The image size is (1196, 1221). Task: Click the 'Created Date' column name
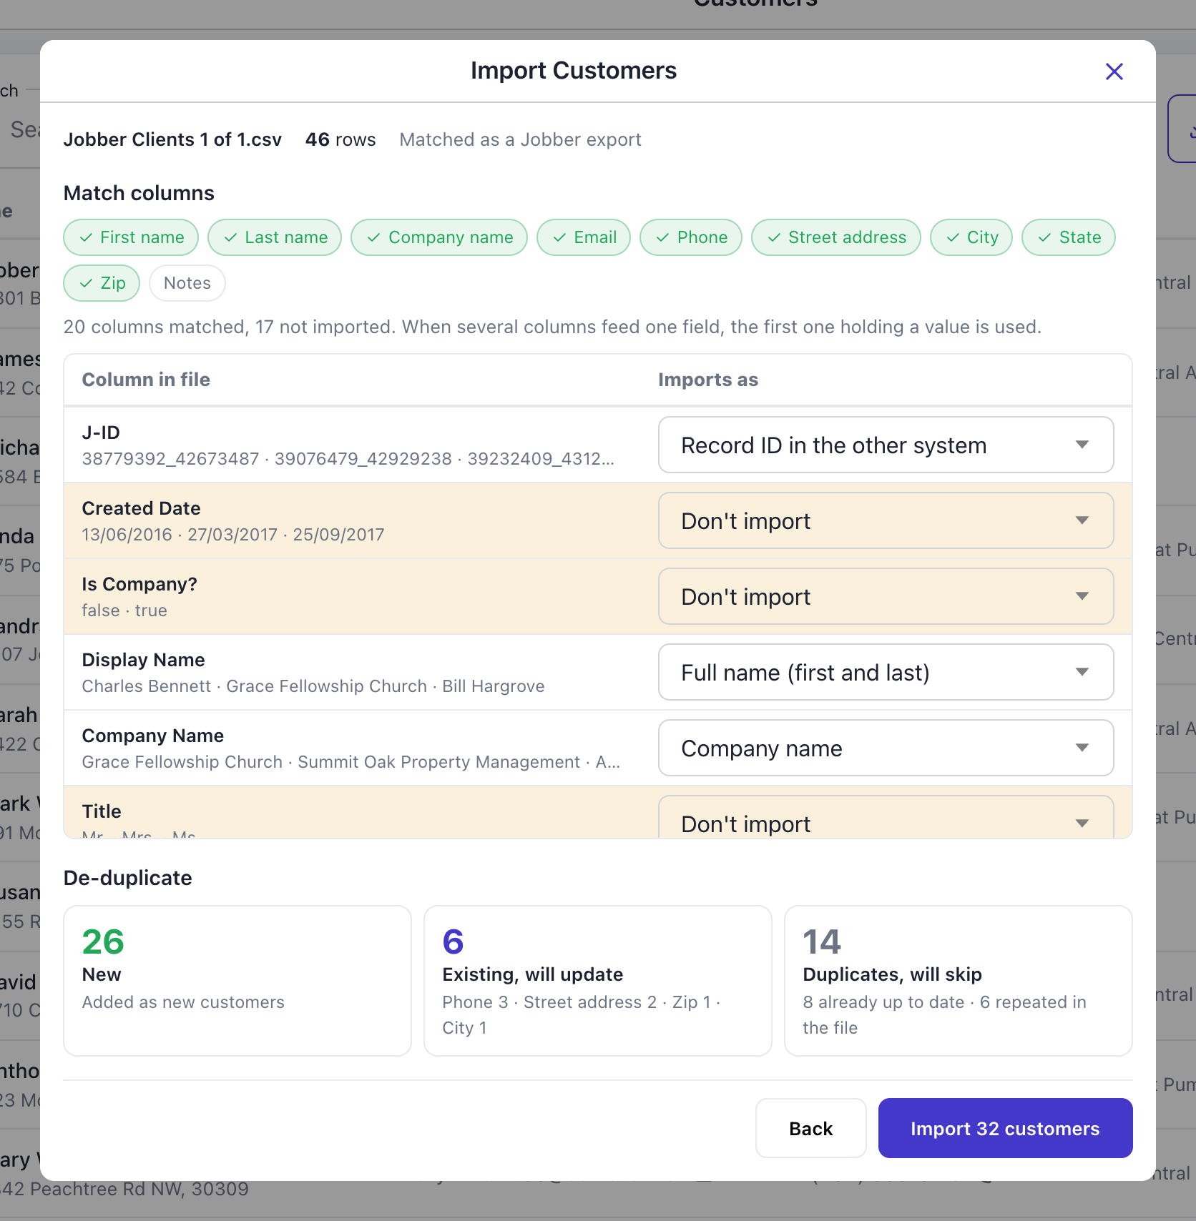pos(141,508)
